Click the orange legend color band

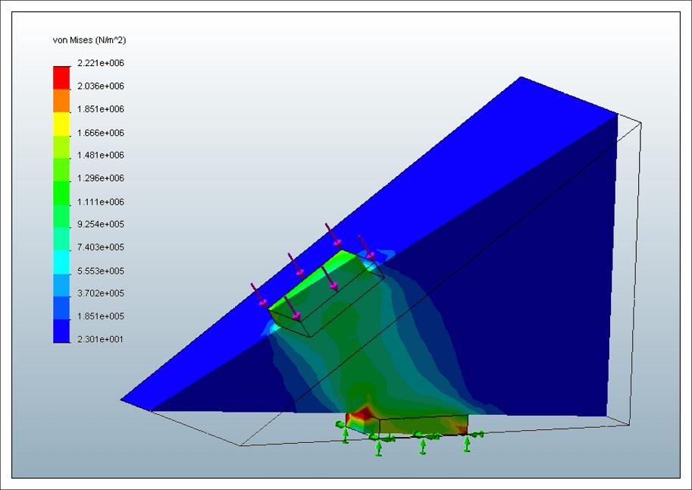pos(61,101)
